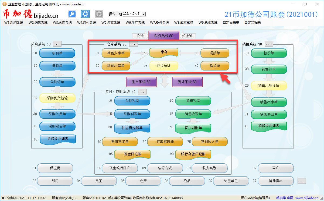Click the 采购订单 button
The image size is (324, 201).
57,82
